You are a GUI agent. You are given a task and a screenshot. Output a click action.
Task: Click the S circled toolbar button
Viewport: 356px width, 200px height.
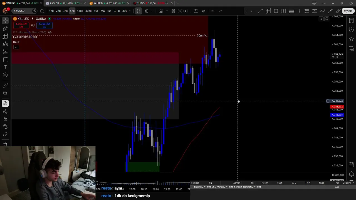(180, 11)
